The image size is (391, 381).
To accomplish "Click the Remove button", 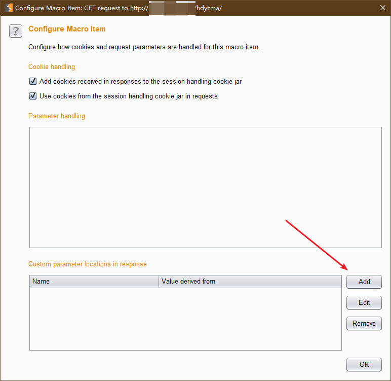I will tap(364, 323).
